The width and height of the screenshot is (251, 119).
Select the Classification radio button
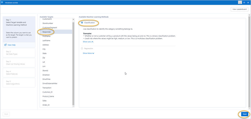coord(82,23)
